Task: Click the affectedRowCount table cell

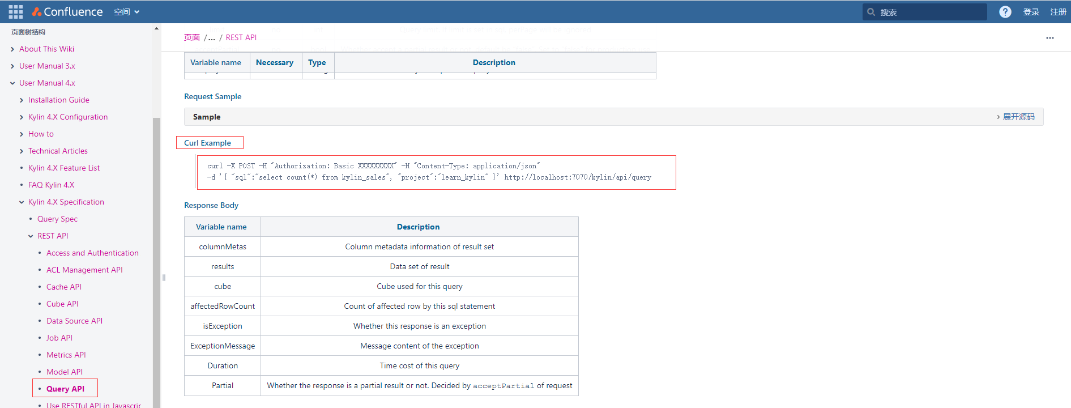Action: pos(223,306)
